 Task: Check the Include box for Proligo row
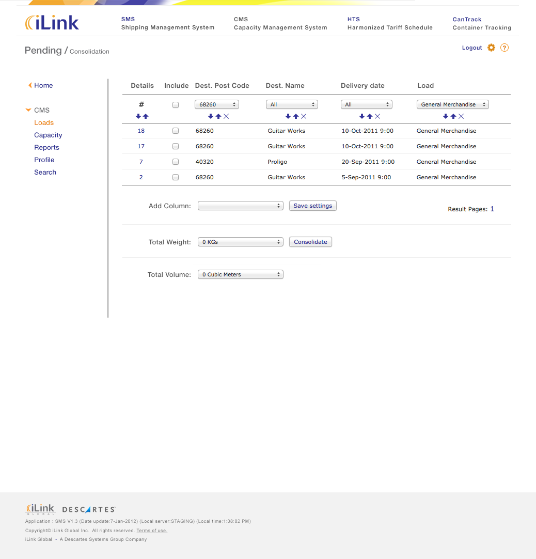coord(176,162)
